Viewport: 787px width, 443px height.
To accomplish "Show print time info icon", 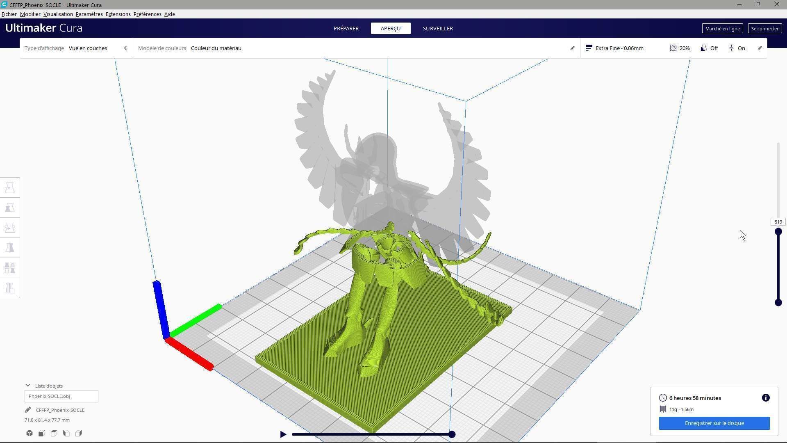I will 766,398.
